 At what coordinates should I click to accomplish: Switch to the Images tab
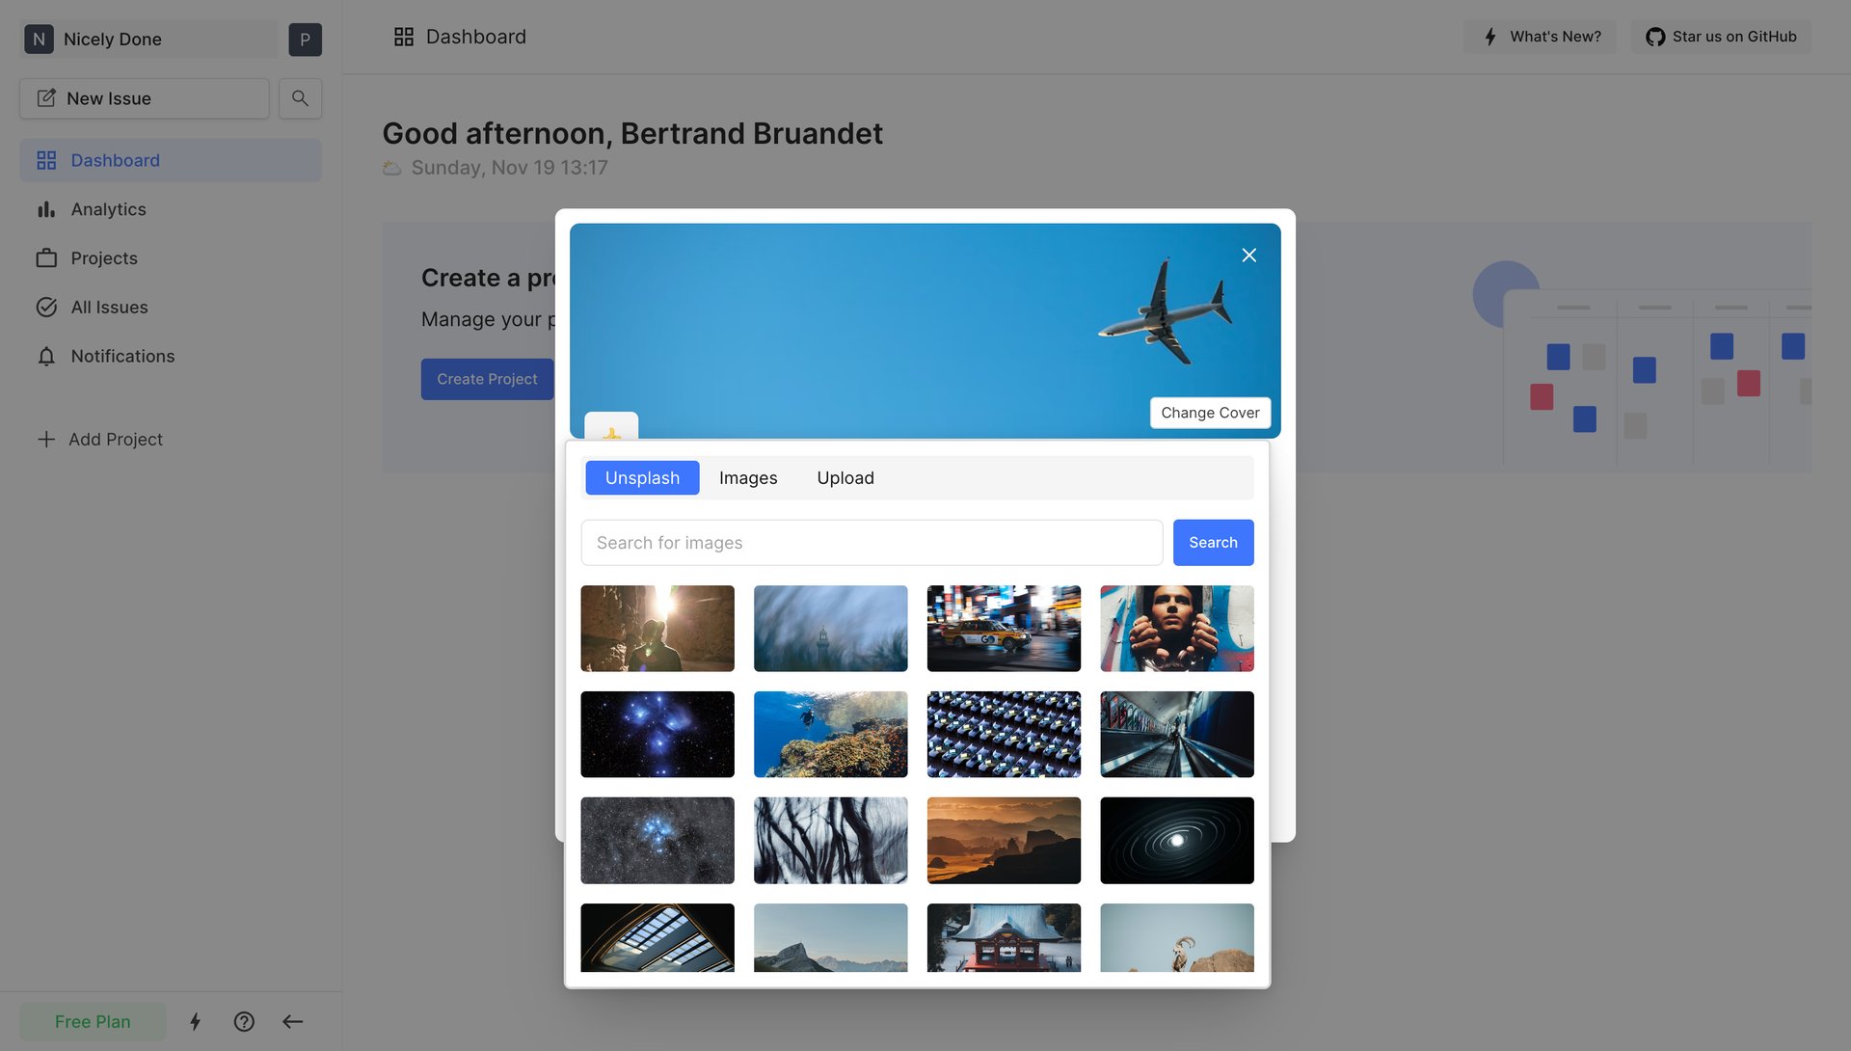747,478
